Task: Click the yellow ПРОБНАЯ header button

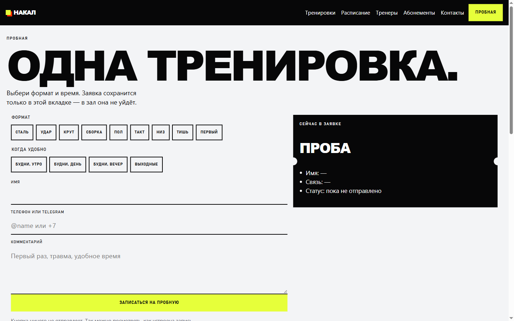Action: click(x=485, y=12)
